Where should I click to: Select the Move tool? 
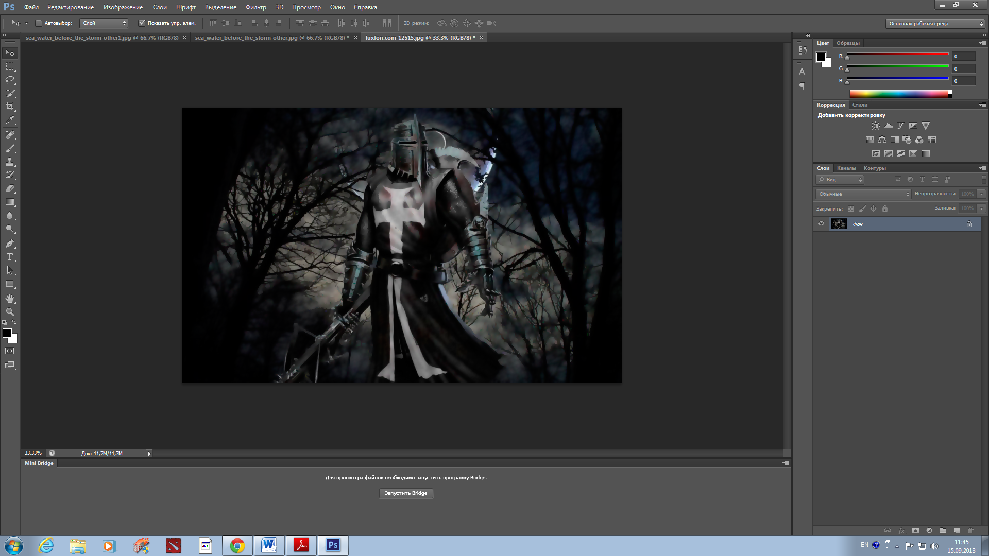[x=10, y=53]
